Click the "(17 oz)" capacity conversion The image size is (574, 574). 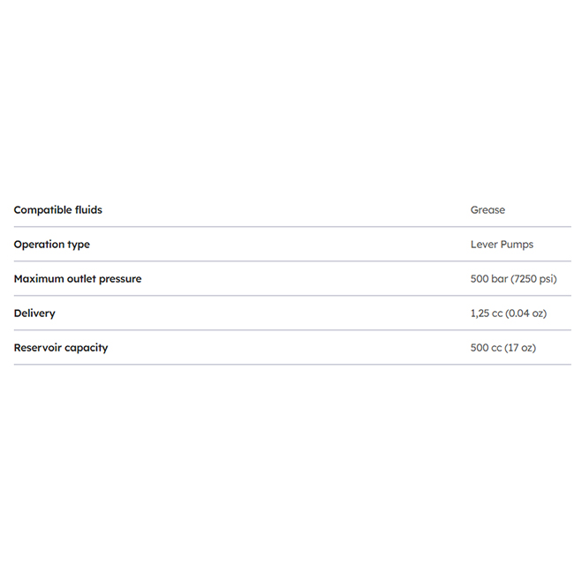coord(520,348)
